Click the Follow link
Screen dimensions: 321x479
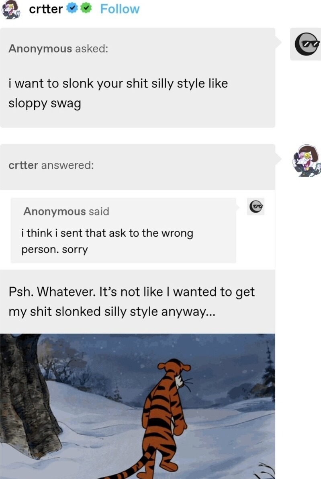[120, 9]
